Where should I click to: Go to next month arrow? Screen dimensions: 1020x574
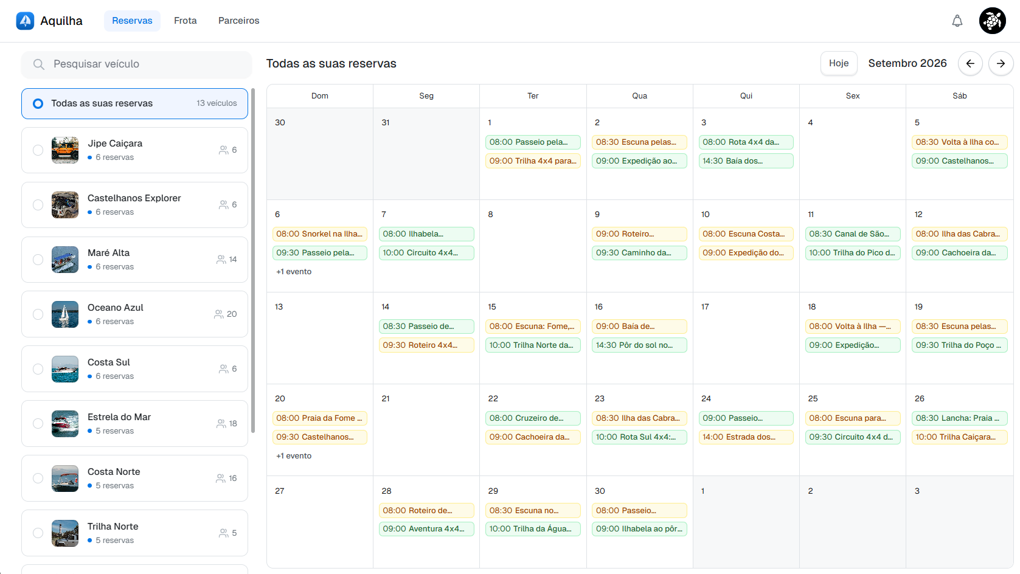click(x=1001, y=63)
